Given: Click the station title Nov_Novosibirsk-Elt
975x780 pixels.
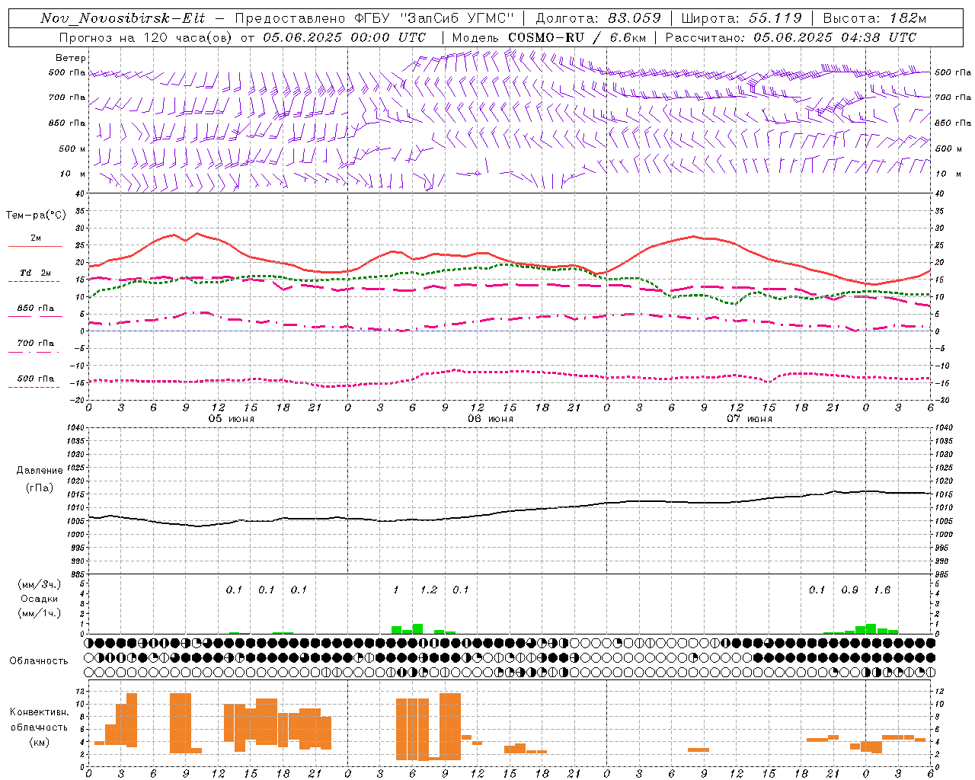Looking at the screenshot, I should point(123,18).
